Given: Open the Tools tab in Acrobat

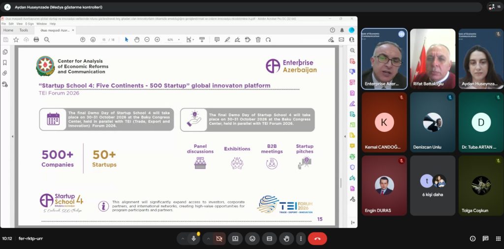Looking at the screenshot, I should click(x=24, y=30).
